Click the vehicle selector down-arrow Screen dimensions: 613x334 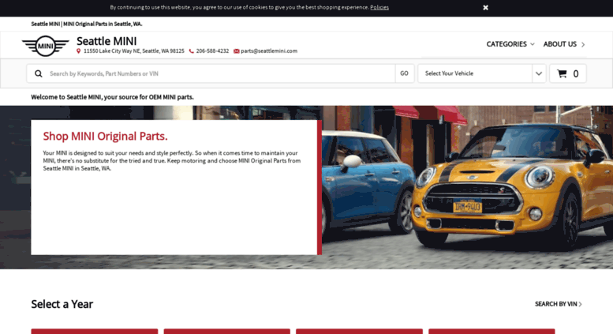tap(539, 73)
